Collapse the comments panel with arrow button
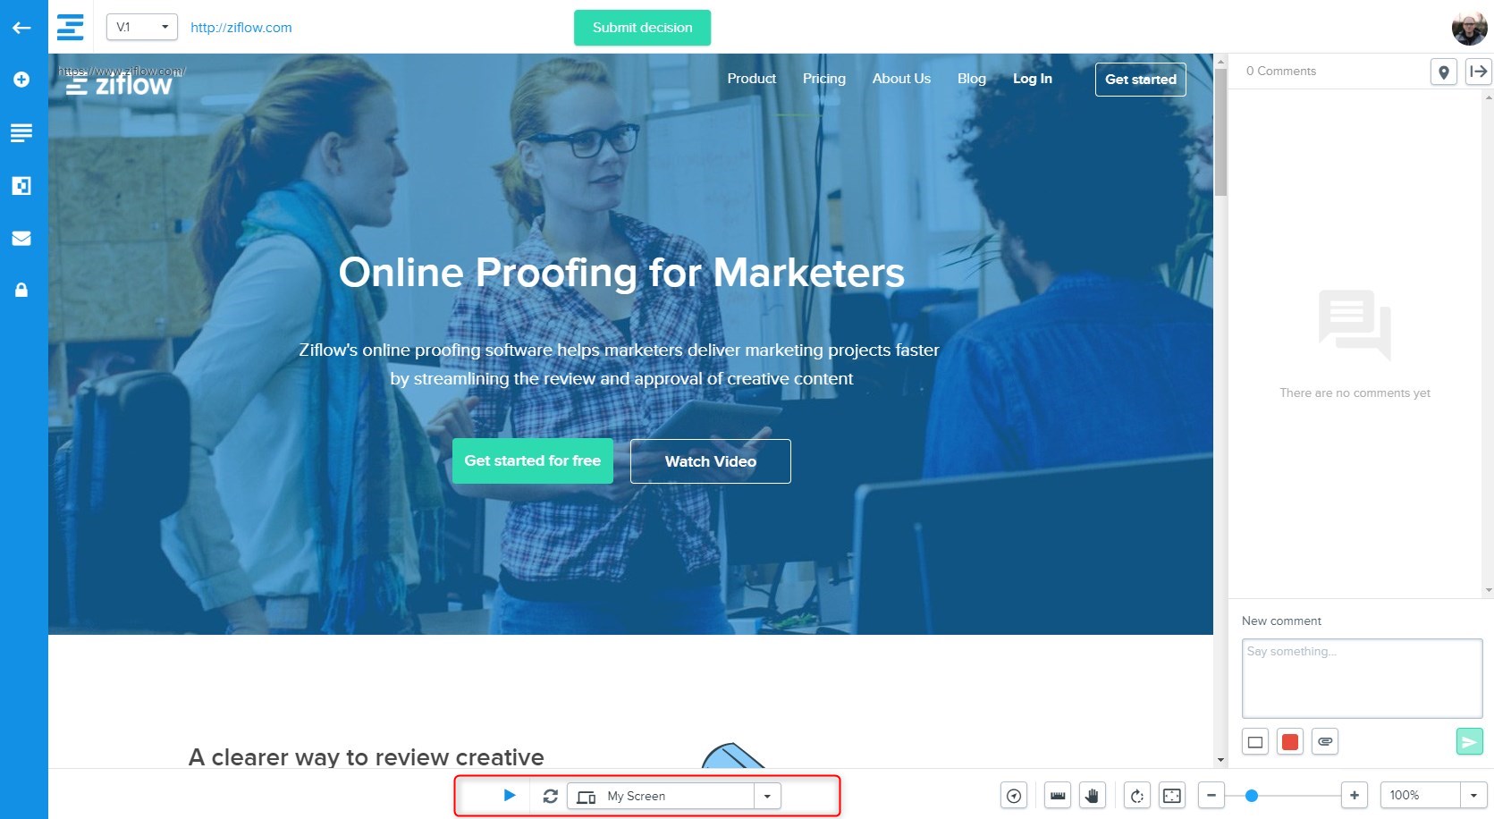Screen dimensions: 1494x819 [1478, 72]
